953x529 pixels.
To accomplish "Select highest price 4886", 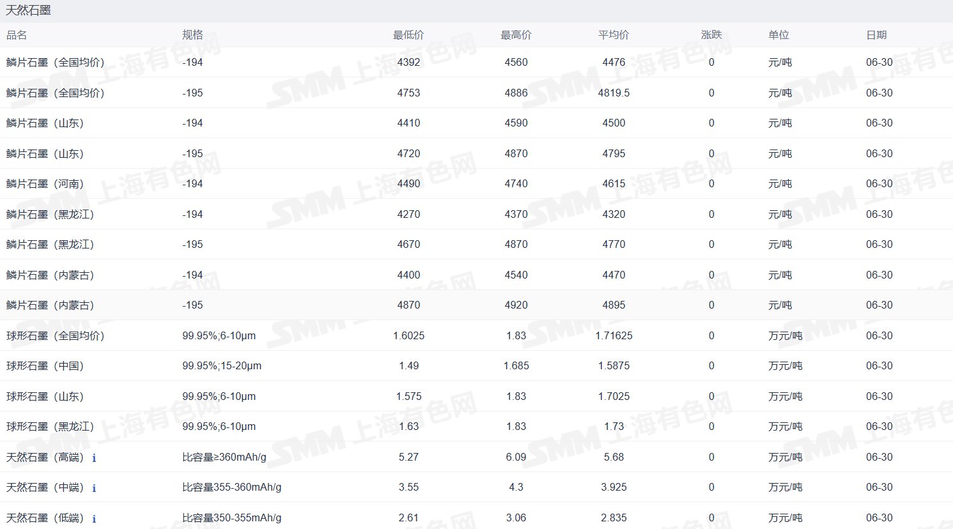I will pyautogui.click(x=516, y=93).
